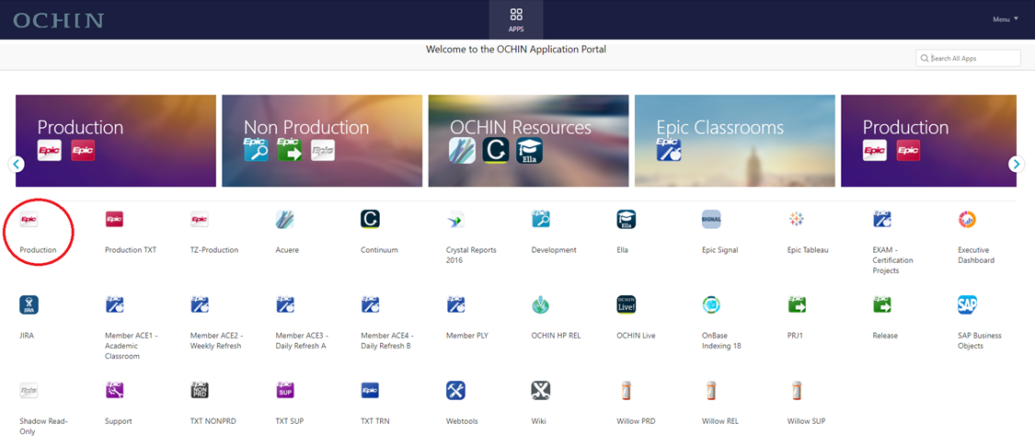Open the Epic Tableau app icon
This screenshot has width=1035, height=447.
(797, 220)
